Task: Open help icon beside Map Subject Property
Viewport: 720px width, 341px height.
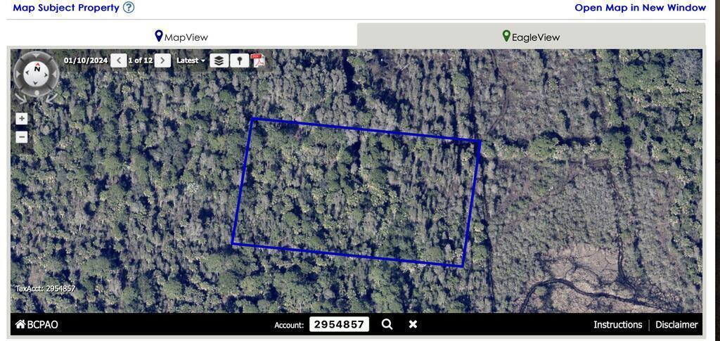Action: tap(129, 7)
